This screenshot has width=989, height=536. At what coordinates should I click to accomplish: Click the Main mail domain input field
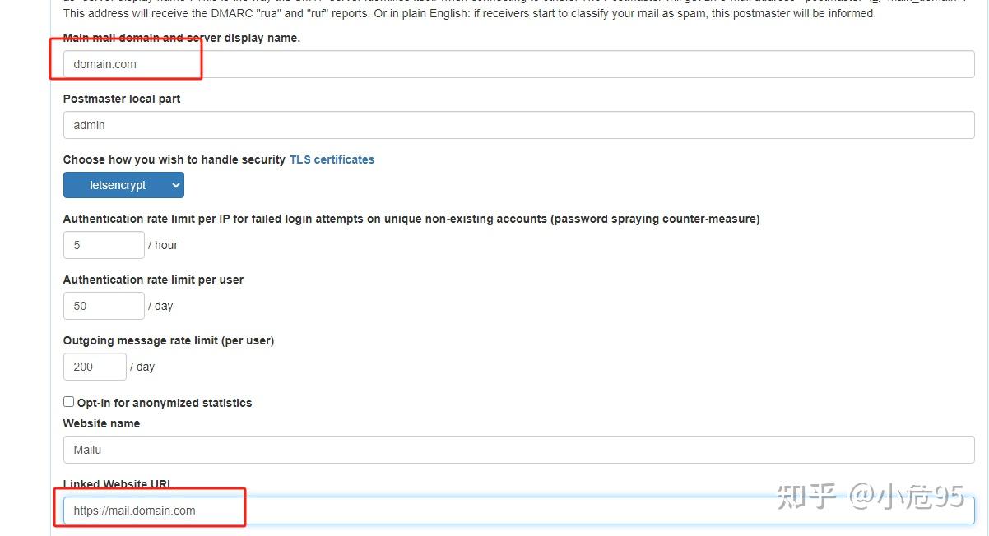[x=518, y=64]
